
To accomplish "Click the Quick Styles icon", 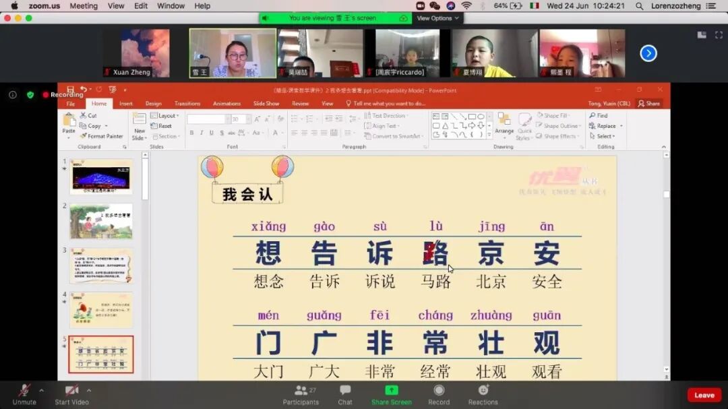I will [x=525, y=128].
